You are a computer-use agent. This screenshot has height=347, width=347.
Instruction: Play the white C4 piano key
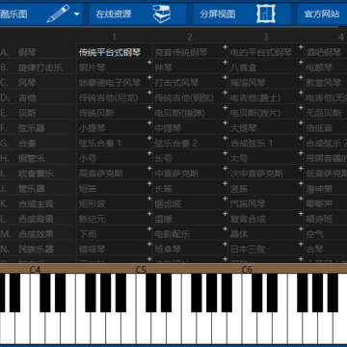click(x=38, y=328)
